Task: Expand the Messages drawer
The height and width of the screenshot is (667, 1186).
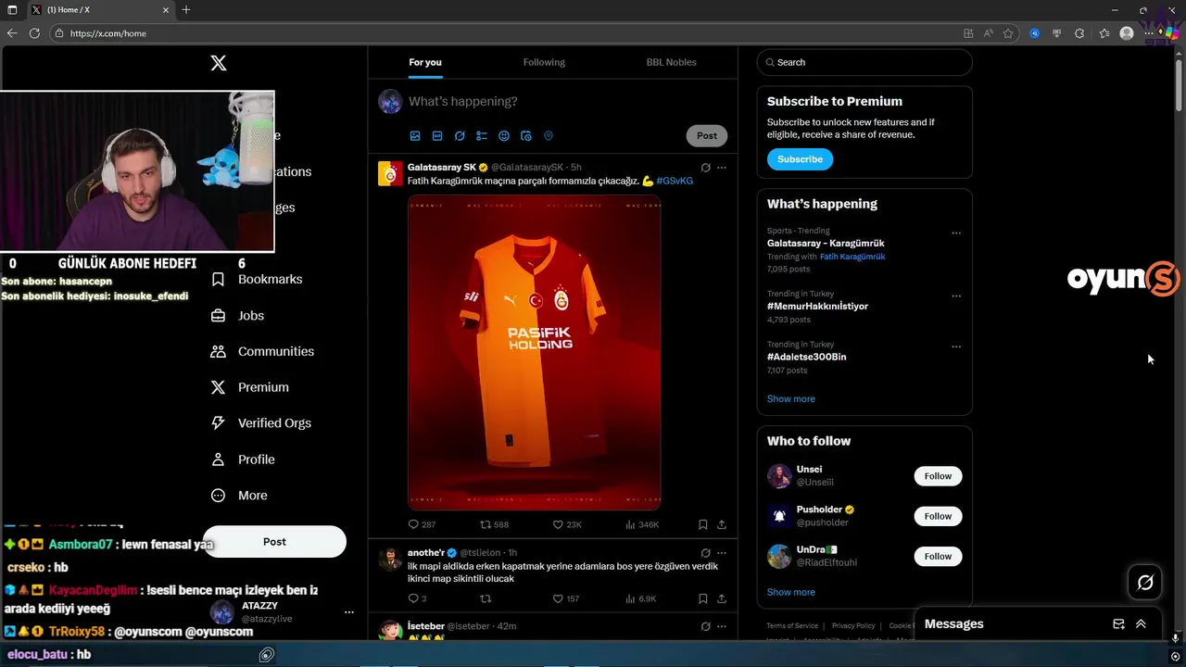Action: [x=1141, y=624]
